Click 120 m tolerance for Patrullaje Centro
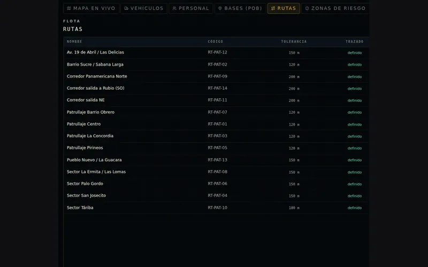This screenshot has width=428, height=267. point(294,124)
